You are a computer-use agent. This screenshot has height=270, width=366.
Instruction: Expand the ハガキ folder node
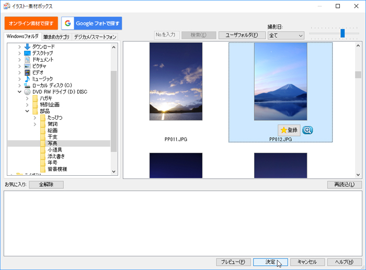click(27, 98)
